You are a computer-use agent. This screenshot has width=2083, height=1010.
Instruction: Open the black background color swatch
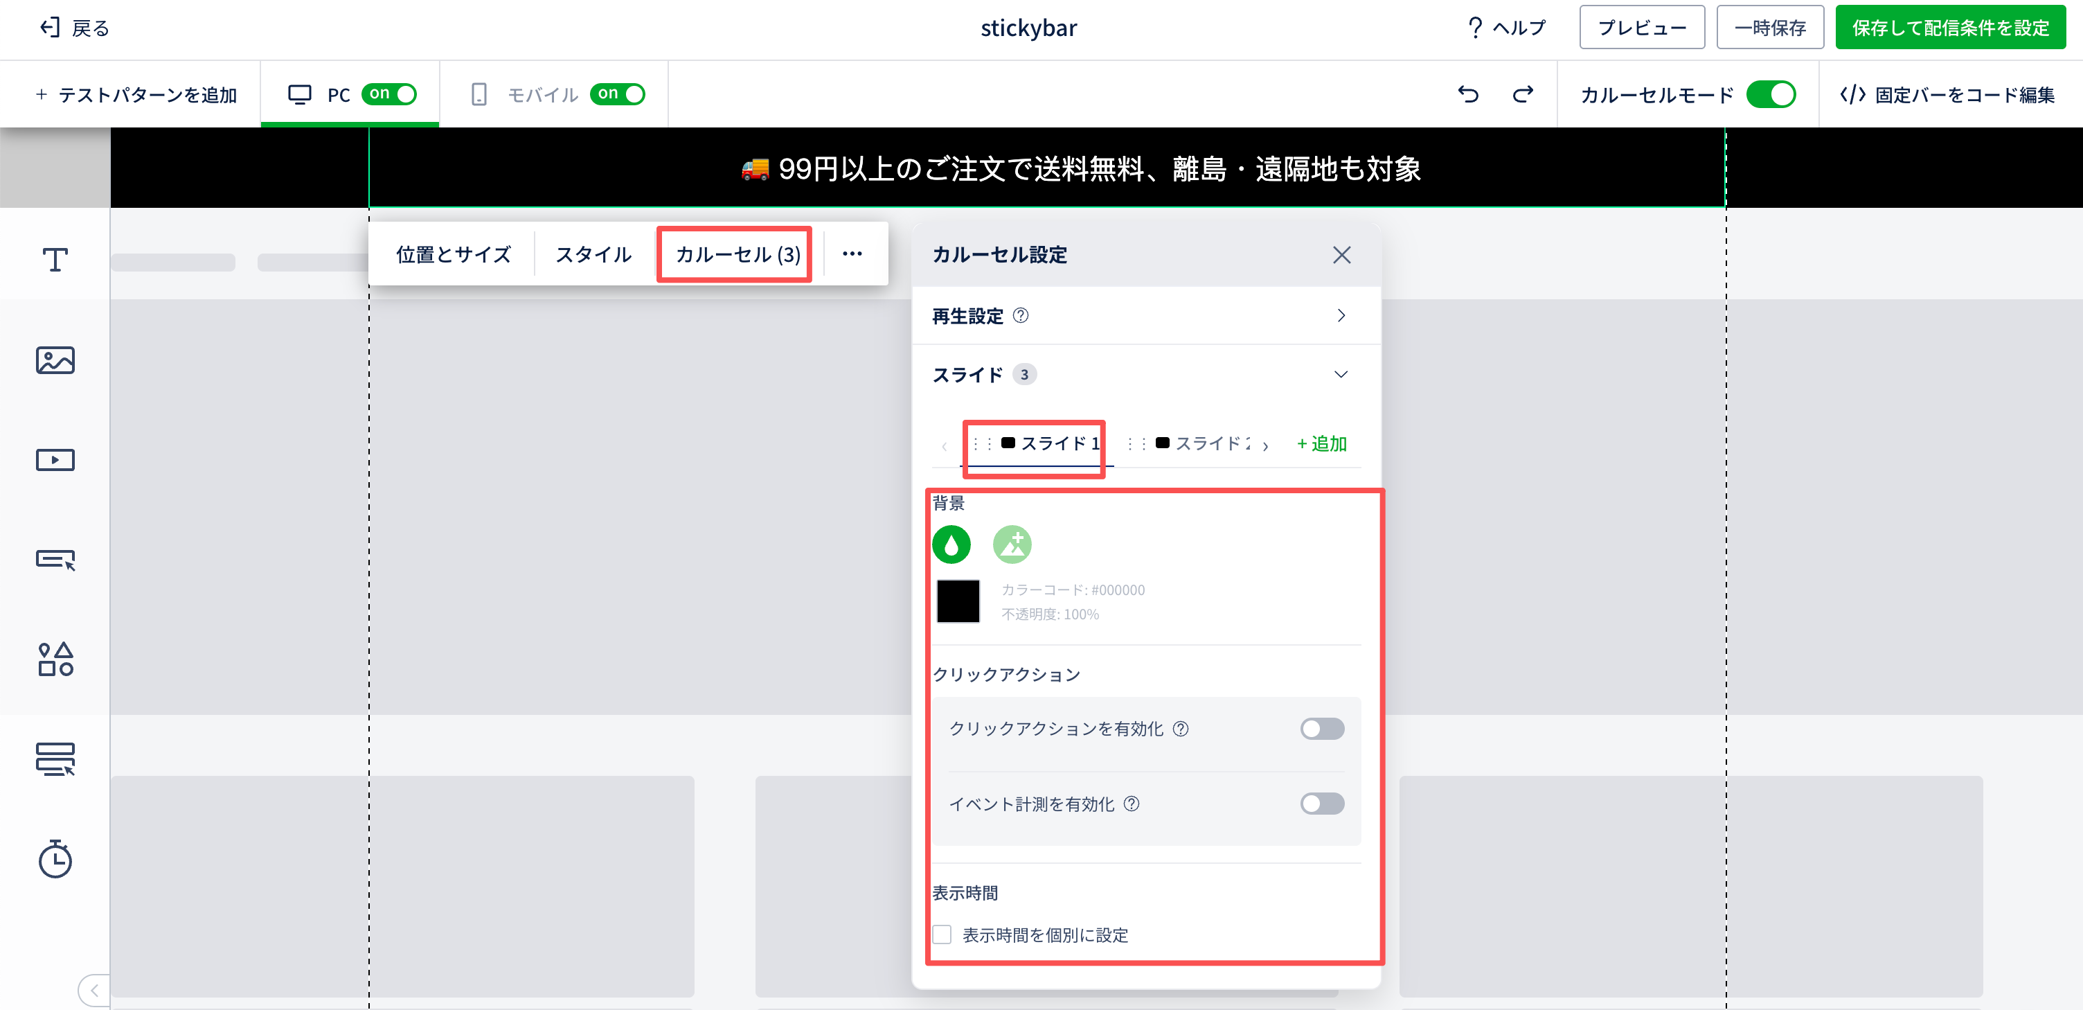pyautogui.click(x=958, y=601)
